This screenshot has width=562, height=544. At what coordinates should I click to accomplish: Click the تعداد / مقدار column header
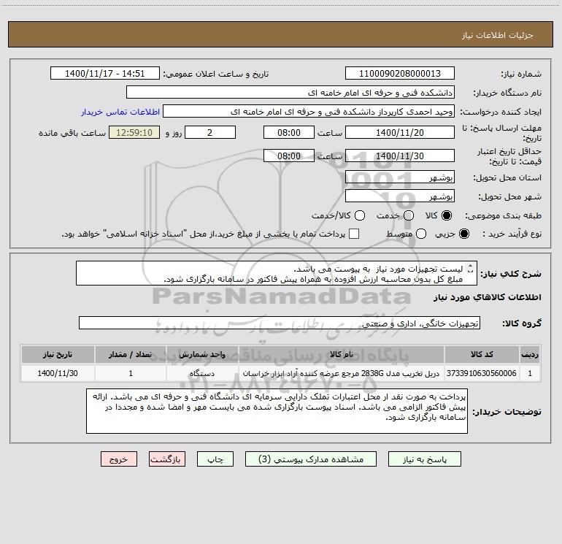point(131,354)
